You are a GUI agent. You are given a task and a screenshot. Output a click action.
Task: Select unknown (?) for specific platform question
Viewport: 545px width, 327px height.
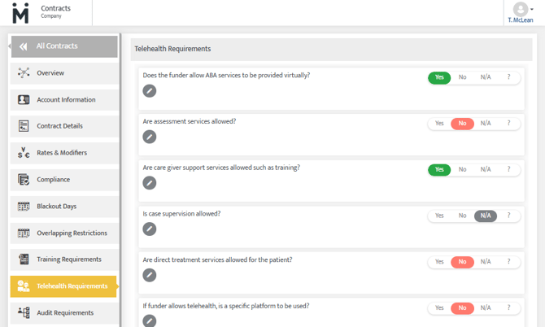click(x=508, y=308)
